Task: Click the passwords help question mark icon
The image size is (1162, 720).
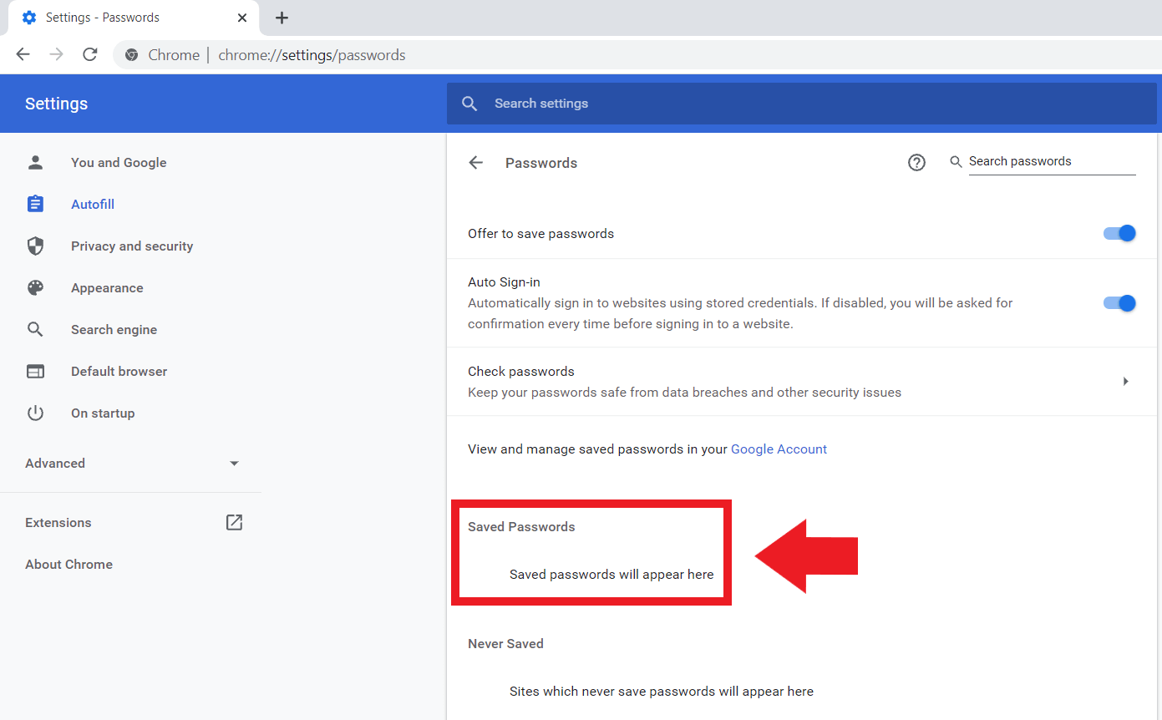Action: 916,163
